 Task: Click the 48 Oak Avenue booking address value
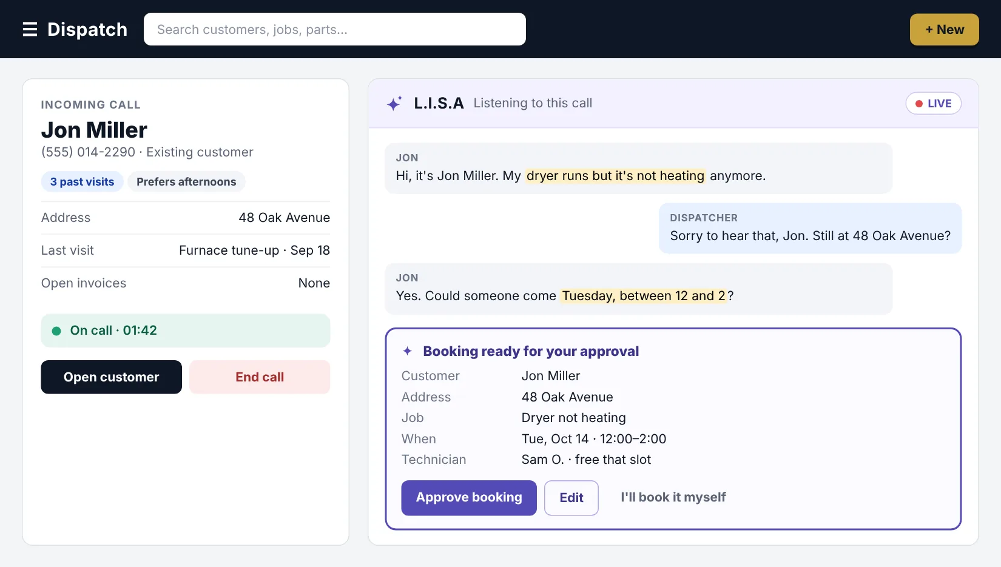(x=567, y=397)
